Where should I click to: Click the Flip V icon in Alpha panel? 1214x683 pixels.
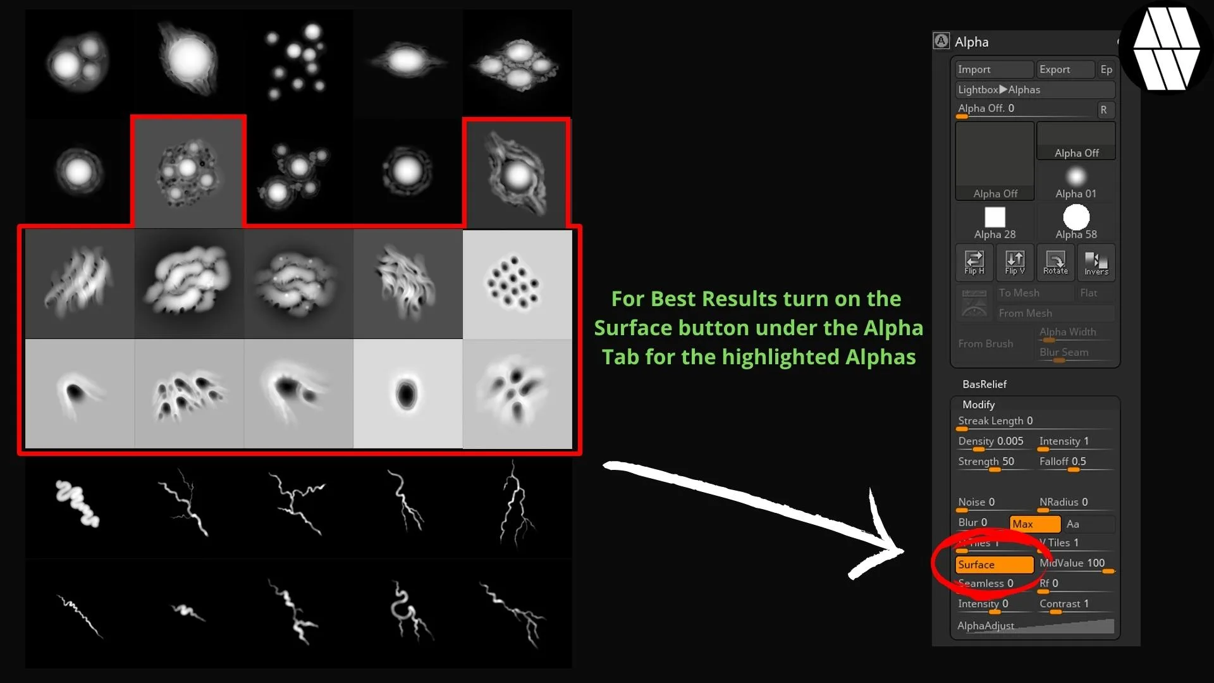click(x=1014, y=262)
